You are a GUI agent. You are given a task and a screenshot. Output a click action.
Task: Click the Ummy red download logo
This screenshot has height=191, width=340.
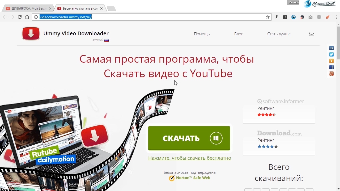(x=31, y=34)
